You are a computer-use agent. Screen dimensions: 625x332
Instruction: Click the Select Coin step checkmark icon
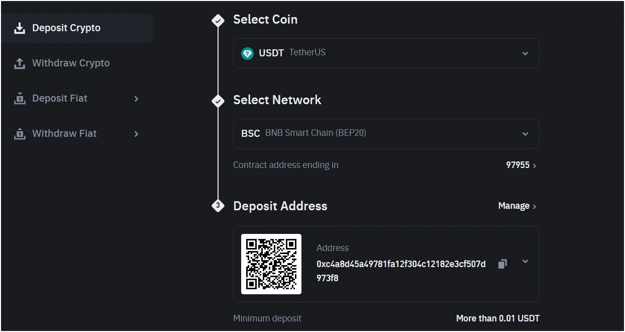(218, 20)
